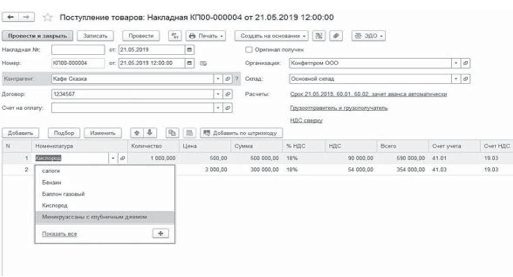Click the plus button in nomenclature dropdown
The height and width of the screenshot is (277, 513).
pos(160,233)
